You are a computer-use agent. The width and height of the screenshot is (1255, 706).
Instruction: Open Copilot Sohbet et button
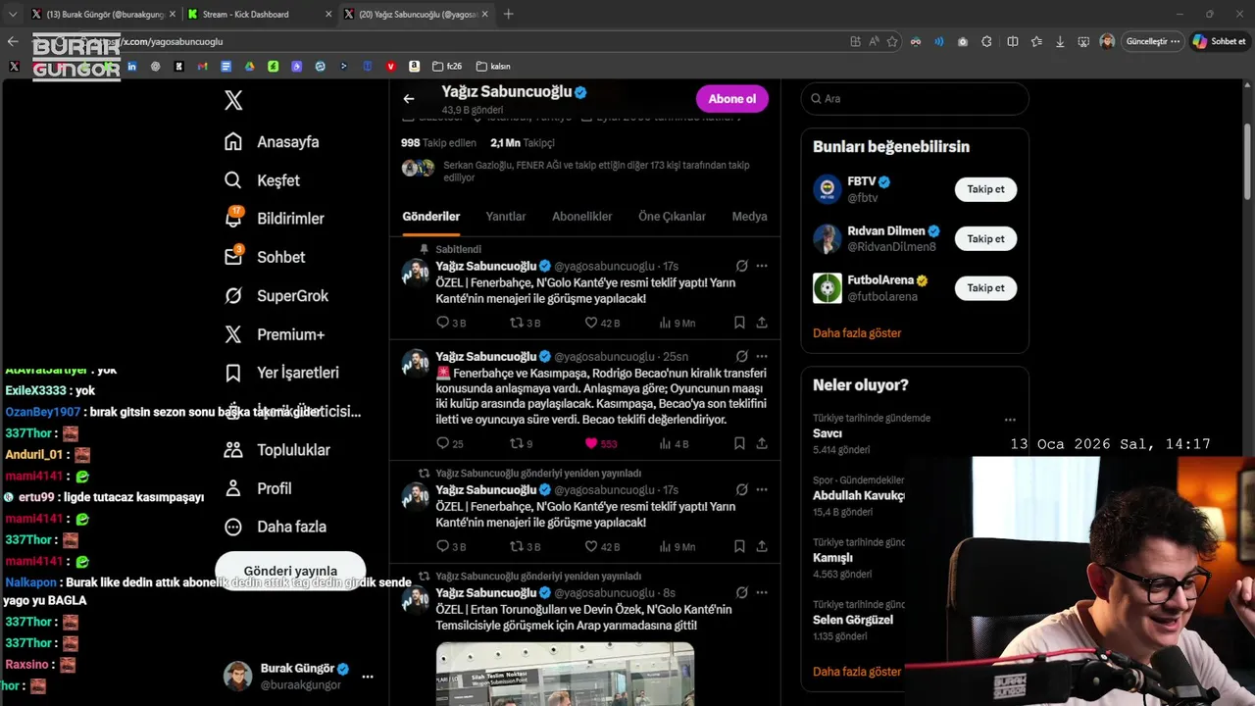[1220, 41]
